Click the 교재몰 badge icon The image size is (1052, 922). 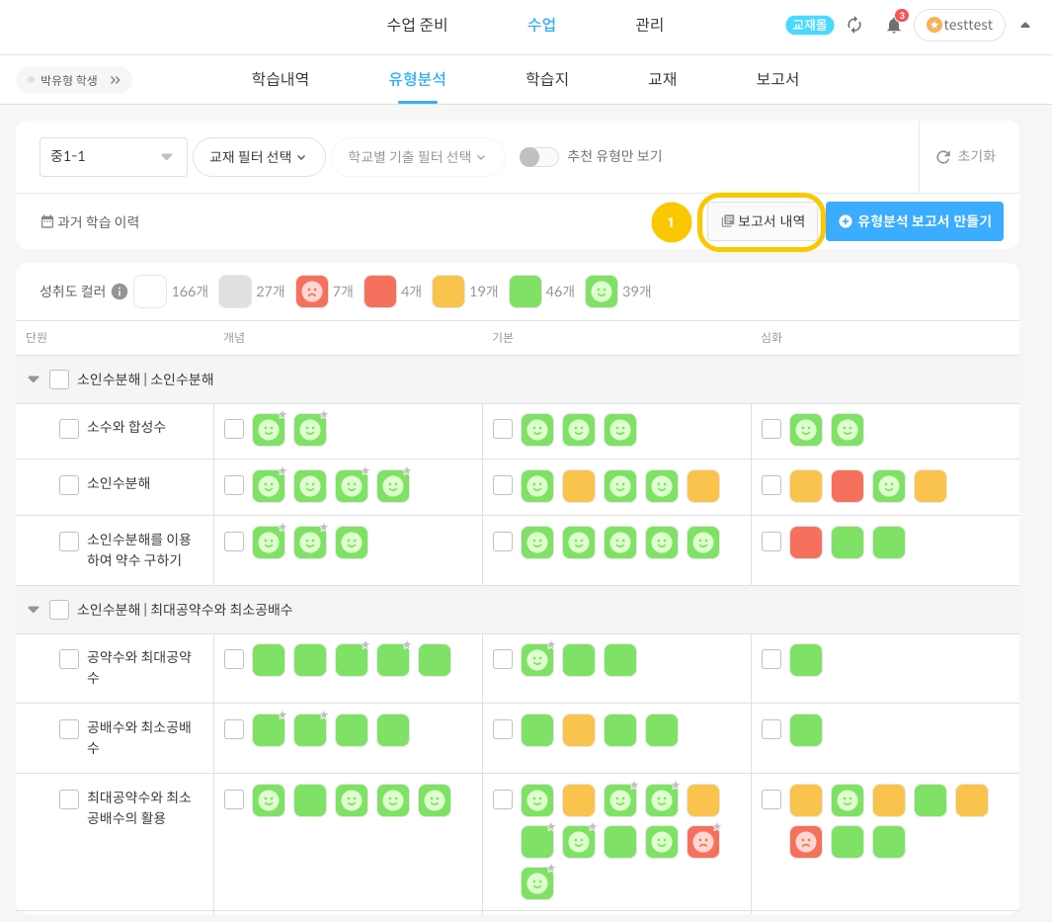pyautogui.click(x=810, y=26)
